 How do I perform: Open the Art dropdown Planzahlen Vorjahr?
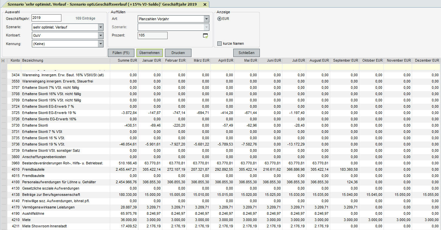[x=206, y=19]
